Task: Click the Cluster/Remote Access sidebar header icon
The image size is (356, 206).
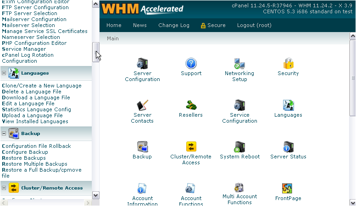Action: 14,188
